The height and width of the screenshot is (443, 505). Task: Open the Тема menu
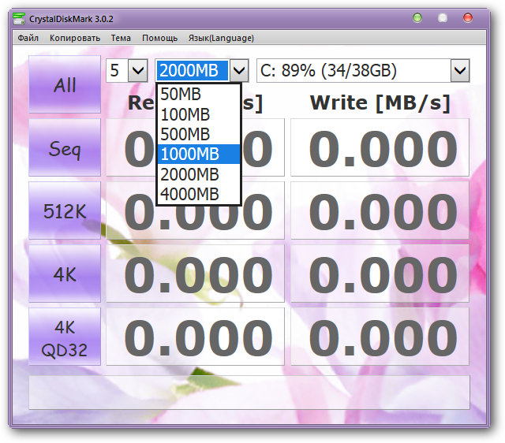point(121,38)
